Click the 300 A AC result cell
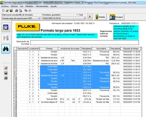 point(115,58)
